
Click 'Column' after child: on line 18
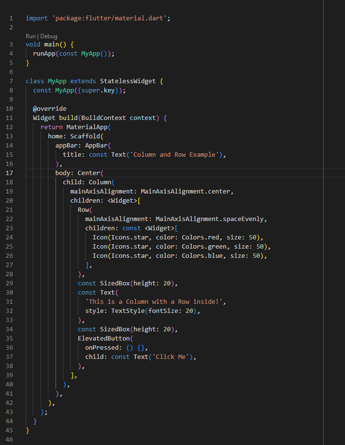tap(100, 182)
